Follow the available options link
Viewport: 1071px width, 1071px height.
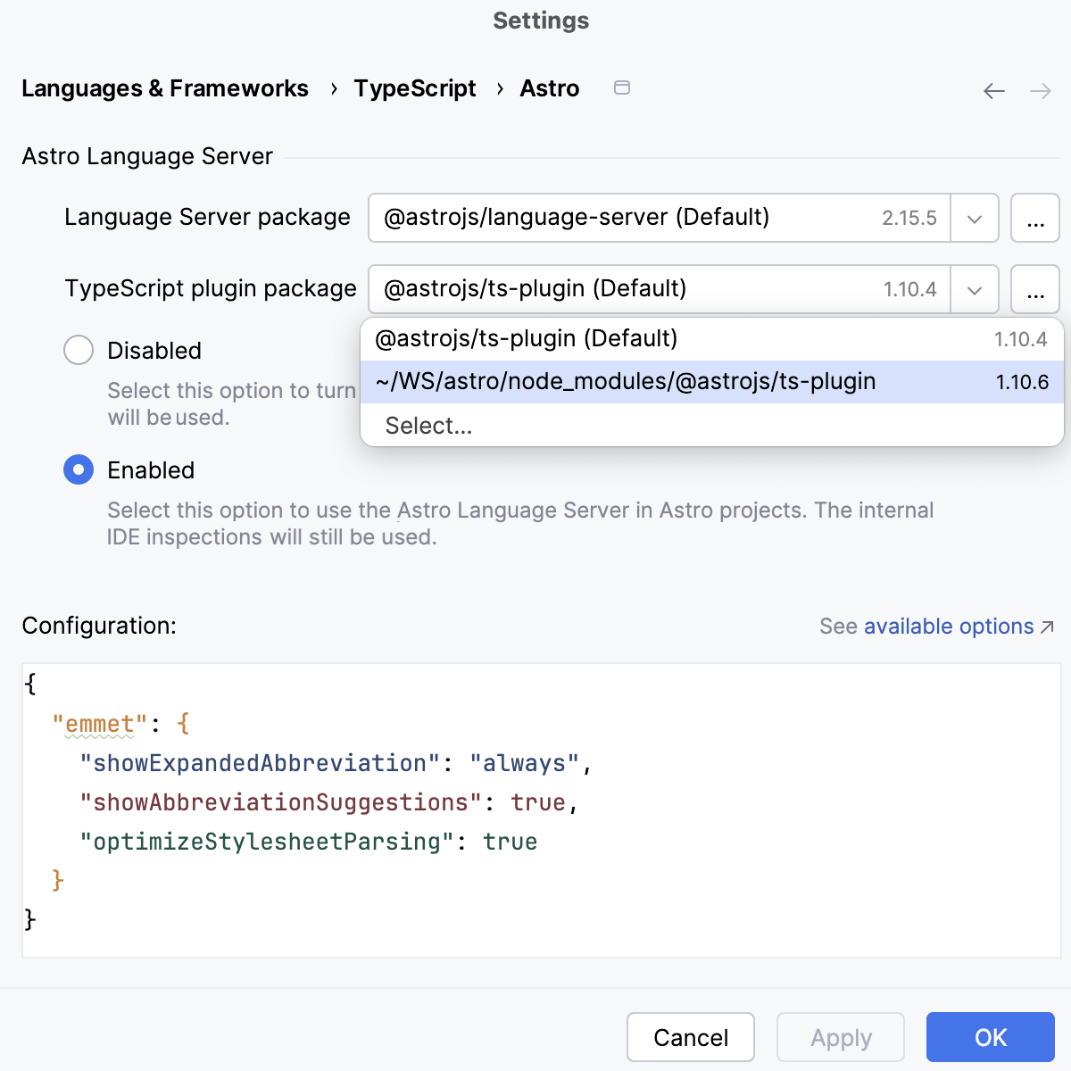pos(947,627)
